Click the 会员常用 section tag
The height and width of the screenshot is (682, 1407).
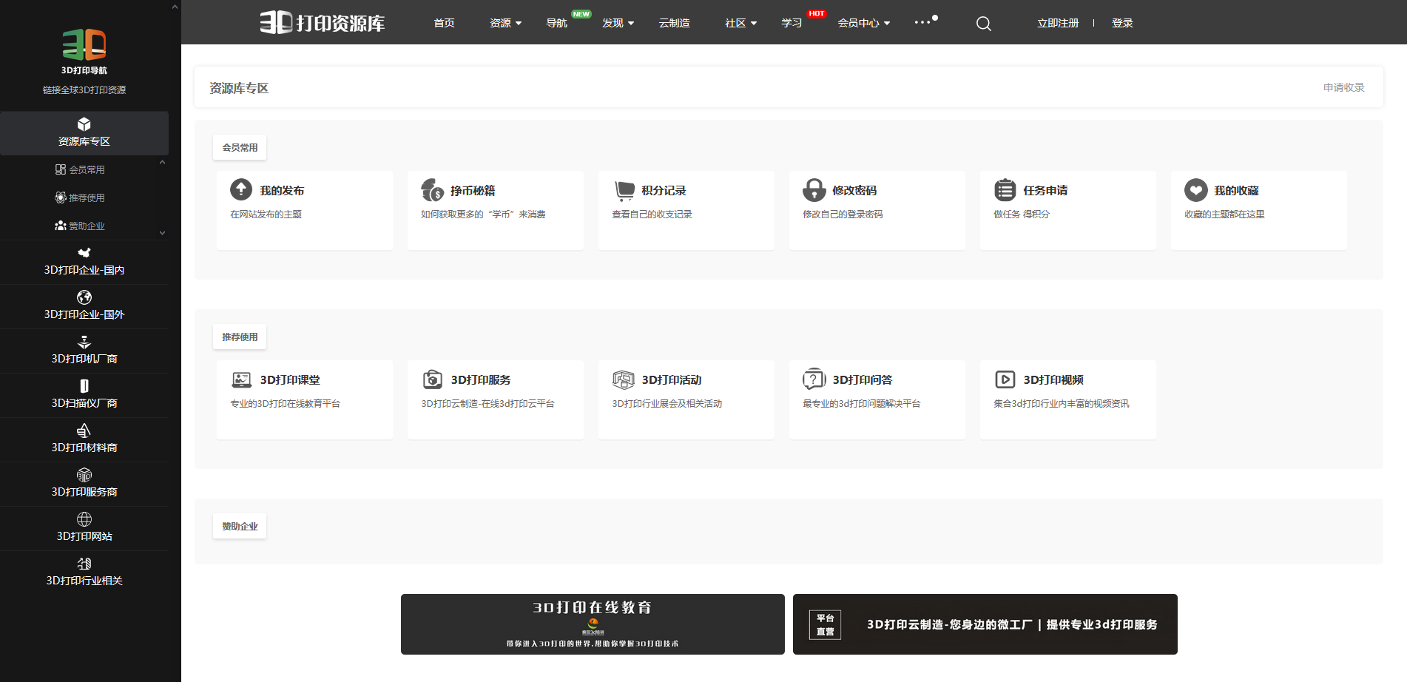pyautogui.click(x=240, y=147)
